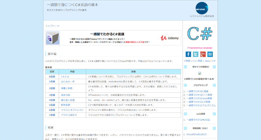Select Java in the sidebar language menu
Image resolution: width=261 pixels, height=140 pixels.
coord(207,61)
